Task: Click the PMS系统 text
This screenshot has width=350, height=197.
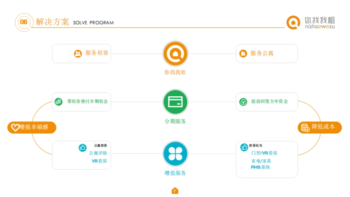Action: (260, 167)
